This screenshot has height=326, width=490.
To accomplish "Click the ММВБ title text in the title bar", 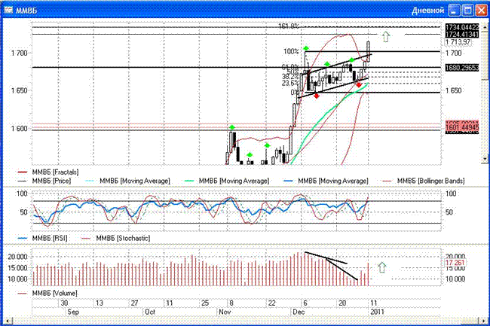I will [26, 11].
